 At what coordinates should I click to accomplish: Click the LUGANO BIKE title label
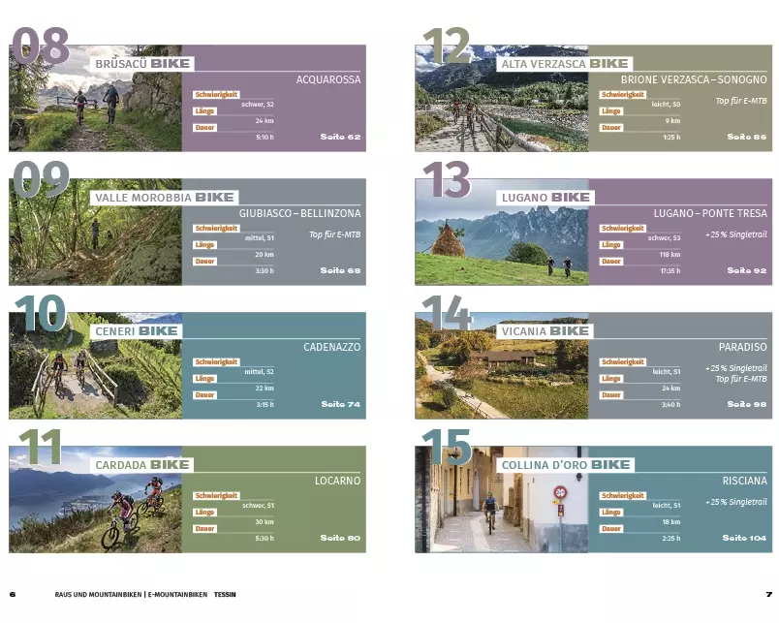point(545,198)
